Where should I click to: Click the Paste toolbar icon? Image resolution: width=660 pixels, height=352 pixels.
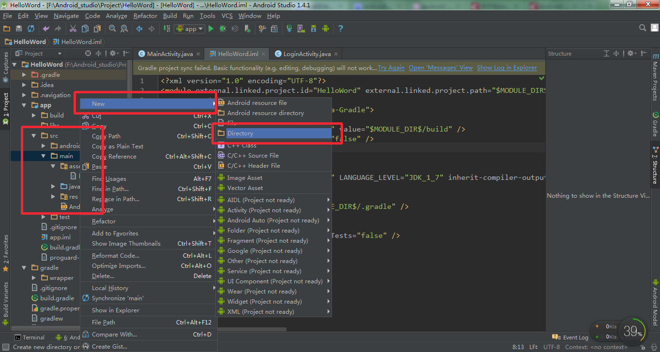(x=97, y=29)
